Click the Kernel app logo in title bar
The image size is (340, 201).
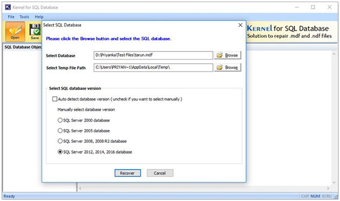[x=8, y=7]
